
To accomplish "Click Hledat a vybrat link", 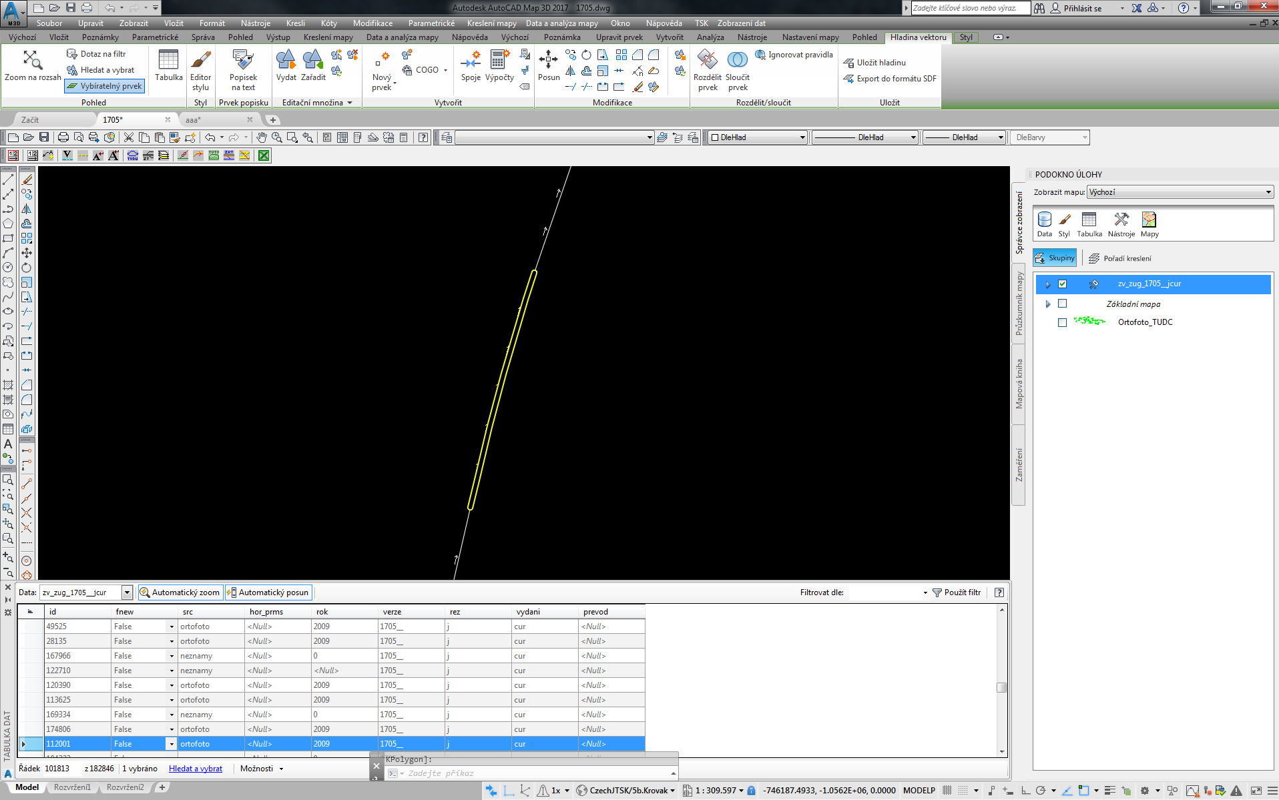I will pyautogui.click(x=196, y=769).
